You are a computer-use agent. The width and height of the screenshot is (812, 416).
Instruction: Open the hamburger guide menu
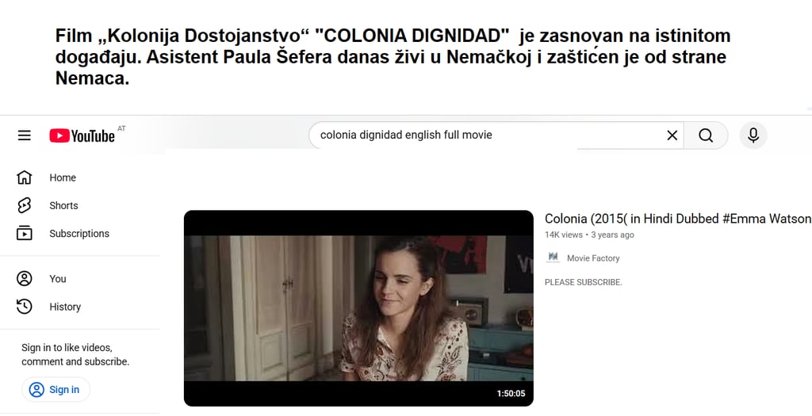click(x=25, y=135)
